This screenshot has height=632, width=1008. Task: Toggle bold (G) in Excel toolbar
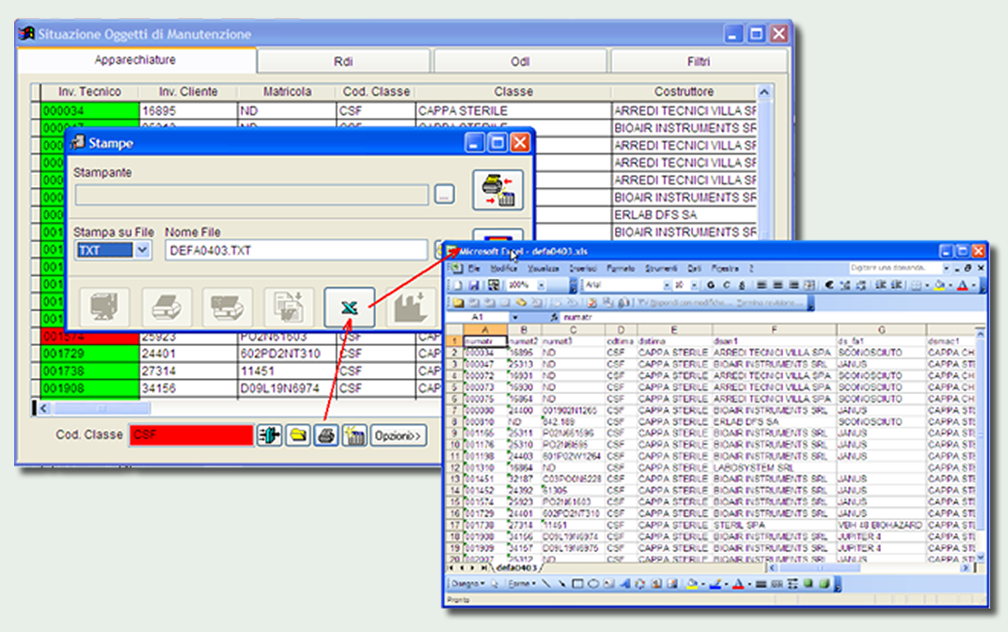pos(710,285)
